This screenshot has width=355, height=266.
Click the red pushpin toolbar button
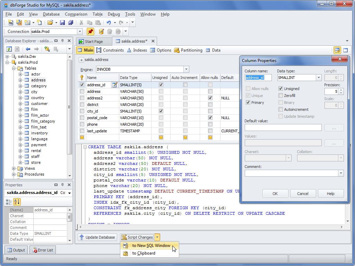coord(90,32)
